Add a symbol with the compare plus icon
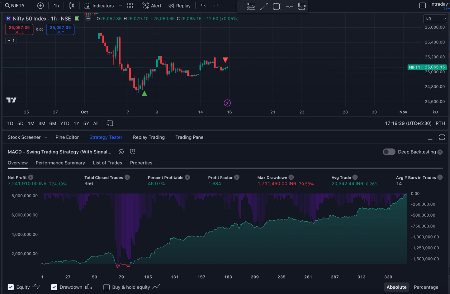The width and height of the screenshot is (450, 294). click(40, 6)
